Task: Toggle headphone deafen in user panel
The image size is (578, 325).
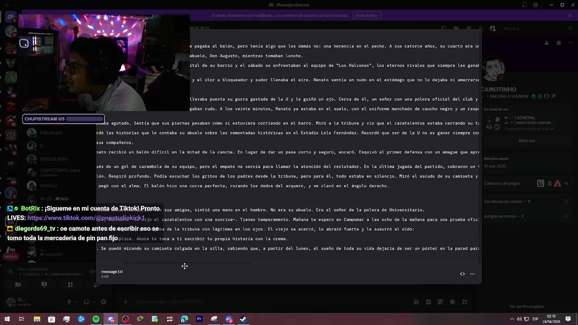Action: pos(86,302)
